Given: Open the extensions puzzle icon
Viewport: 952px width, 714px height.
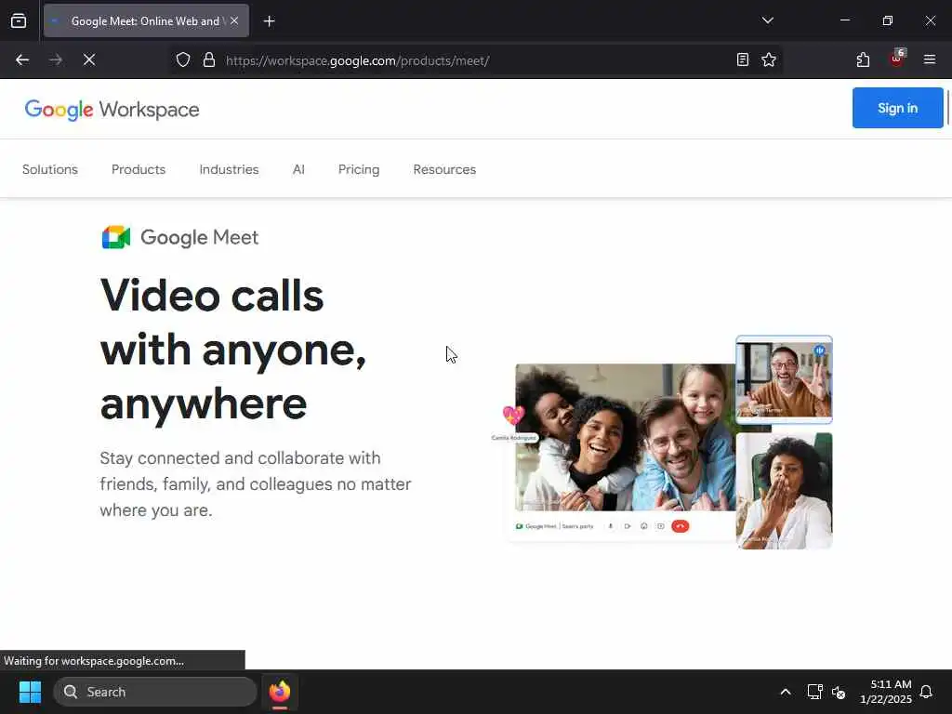Looking at the screenshot, I should pyautogui.click(x=863, y=59).
